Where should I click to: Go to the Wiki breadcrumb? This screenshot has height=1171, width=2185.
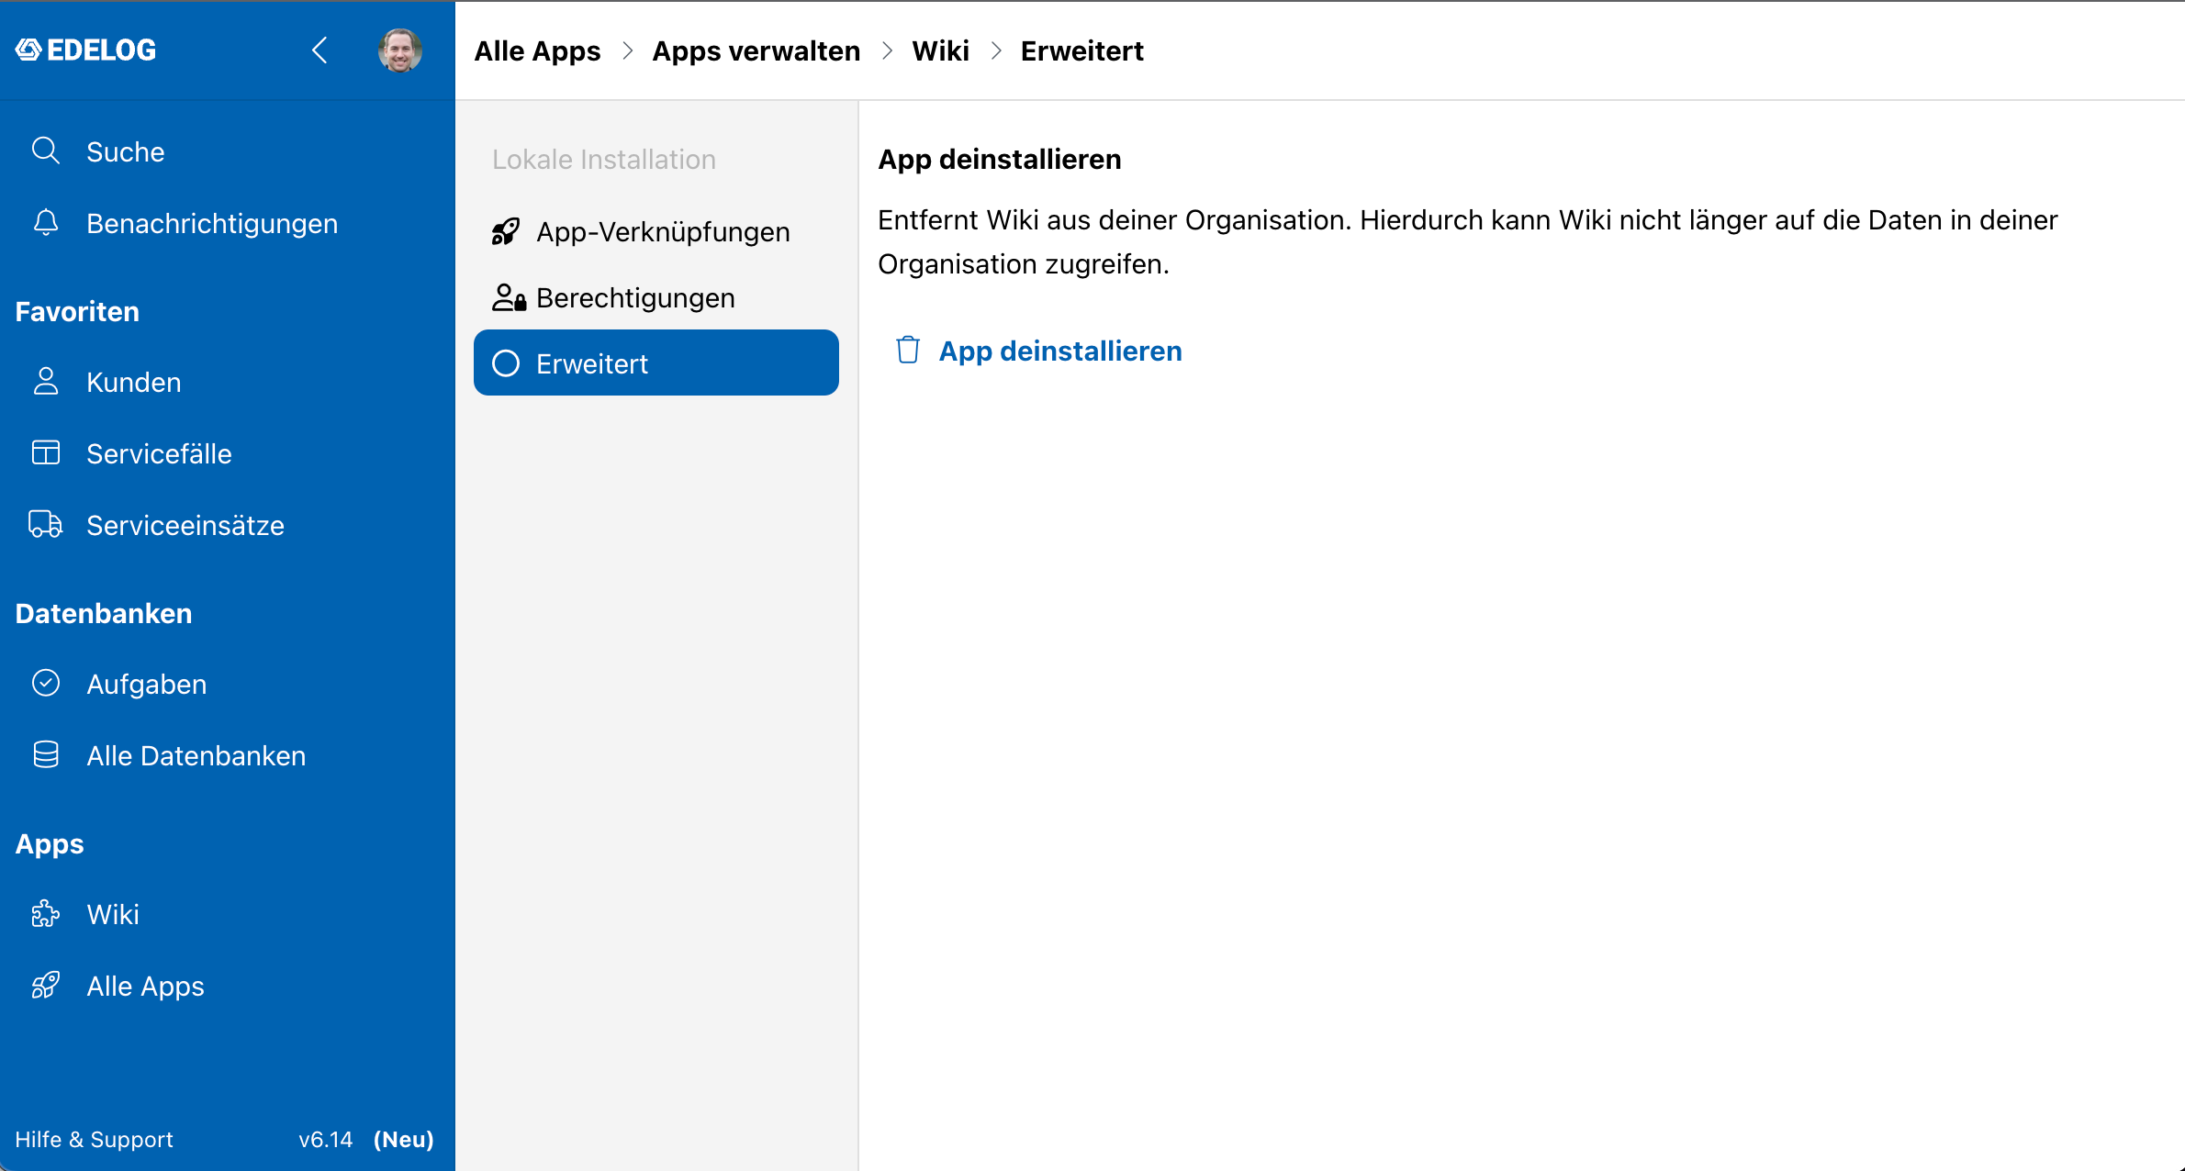point(940,50)
